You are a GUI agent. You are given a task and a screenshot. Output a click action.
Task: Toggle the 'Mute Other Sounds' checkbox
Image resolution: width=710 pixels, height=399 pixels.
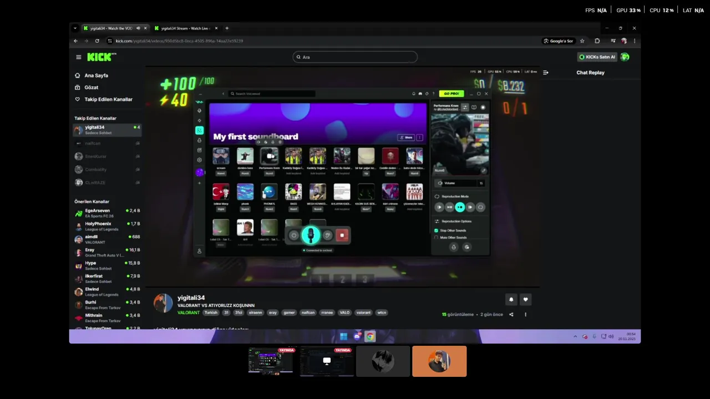(436, 238)
